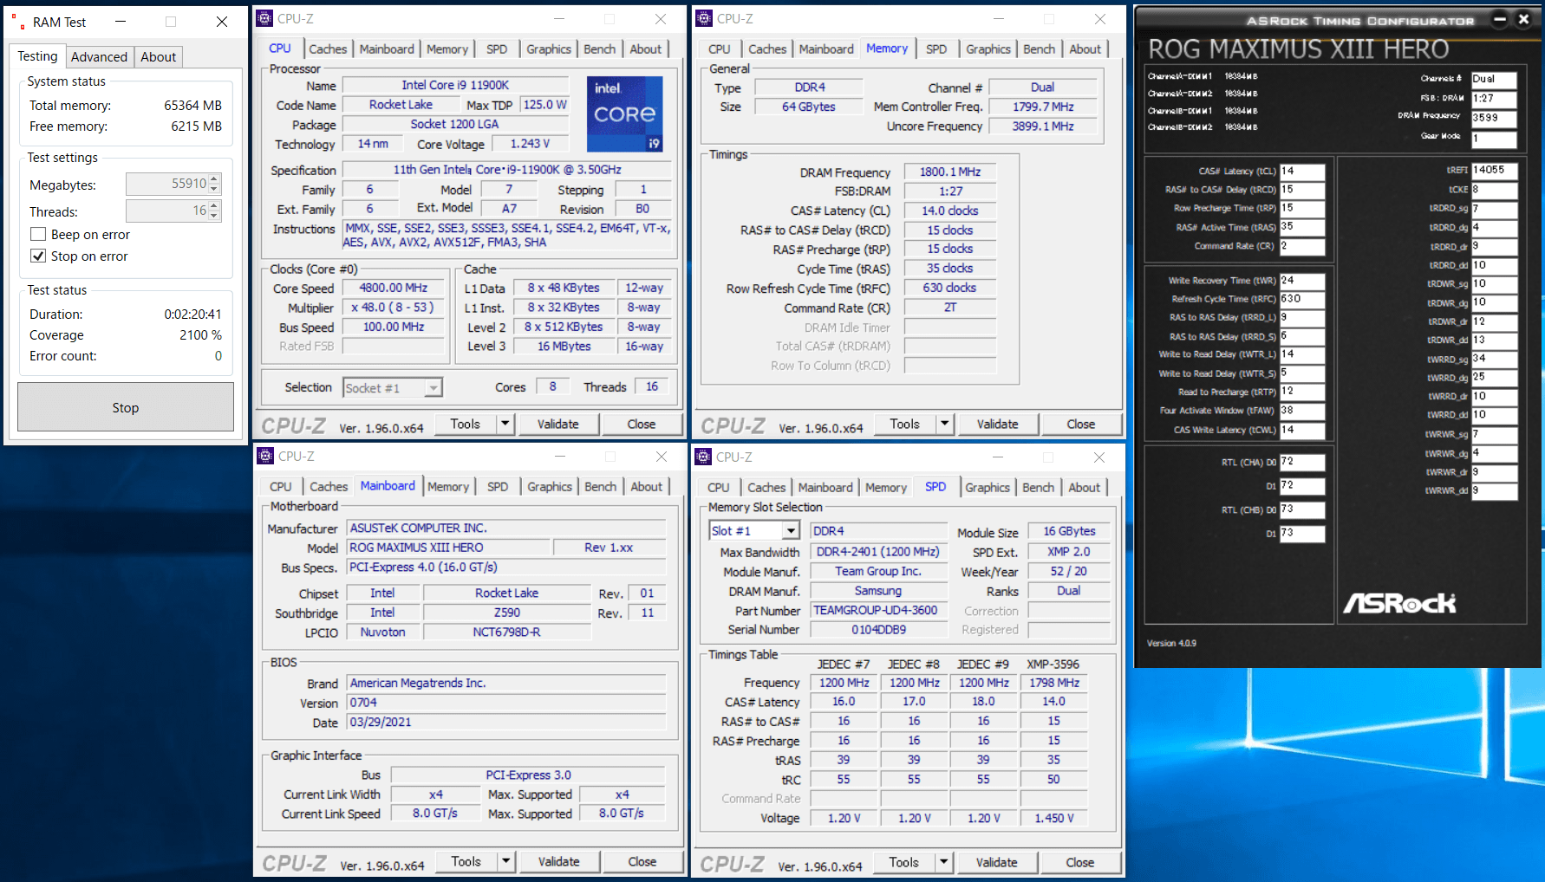Click the Megabytes value field showing 55910

167,184
